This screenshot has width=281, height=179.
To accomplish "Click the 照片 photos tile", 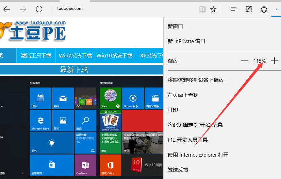I will (63, 121).
